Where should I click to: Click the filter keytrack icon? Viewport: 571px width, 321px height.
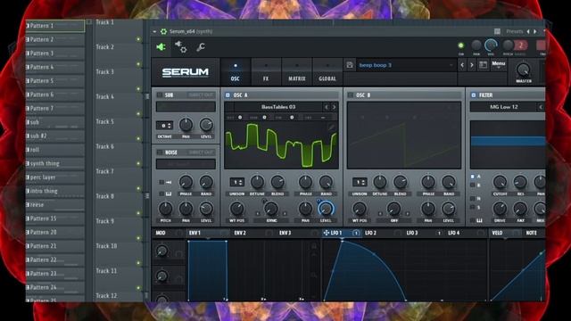pyautogui.click(x=479, y=220)
